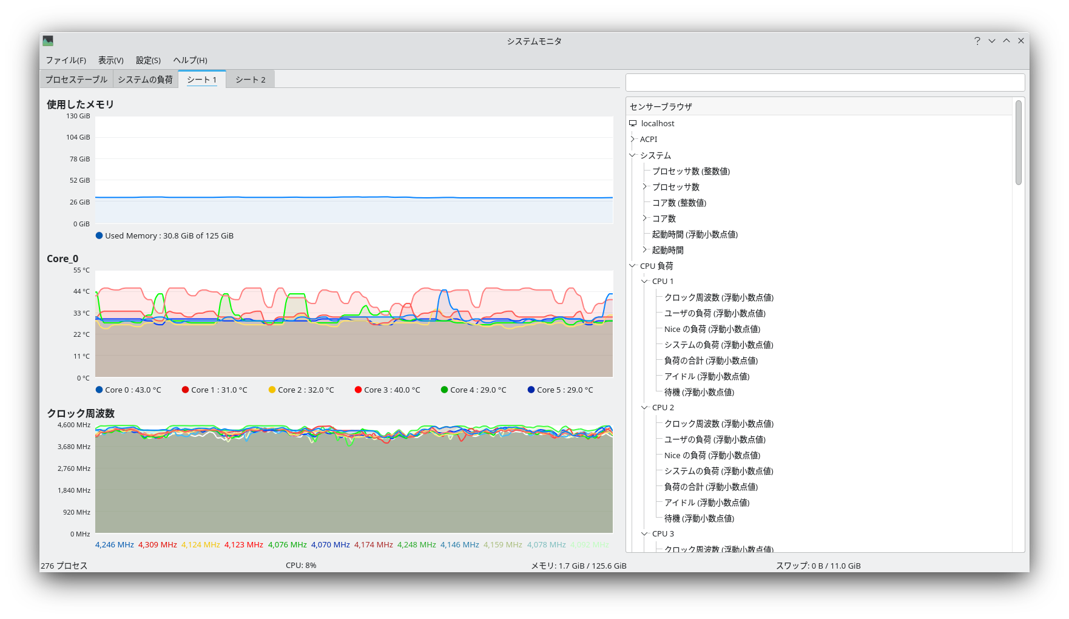The height and width of the screenshot is (619, 1069).
Task: Collapse the CPU 1 tree node
Action: [644, 282]
